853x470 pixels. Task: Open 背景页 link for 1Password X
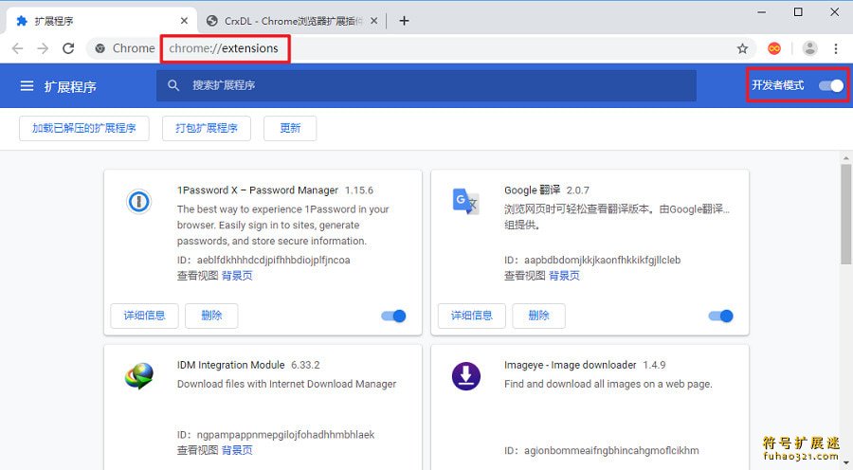(x=237, y=276)
